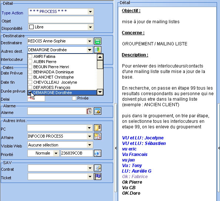The image size is (220, 201).
Task: Click the calendar icon in the Alarme field
Action: (x=89, y=111)
